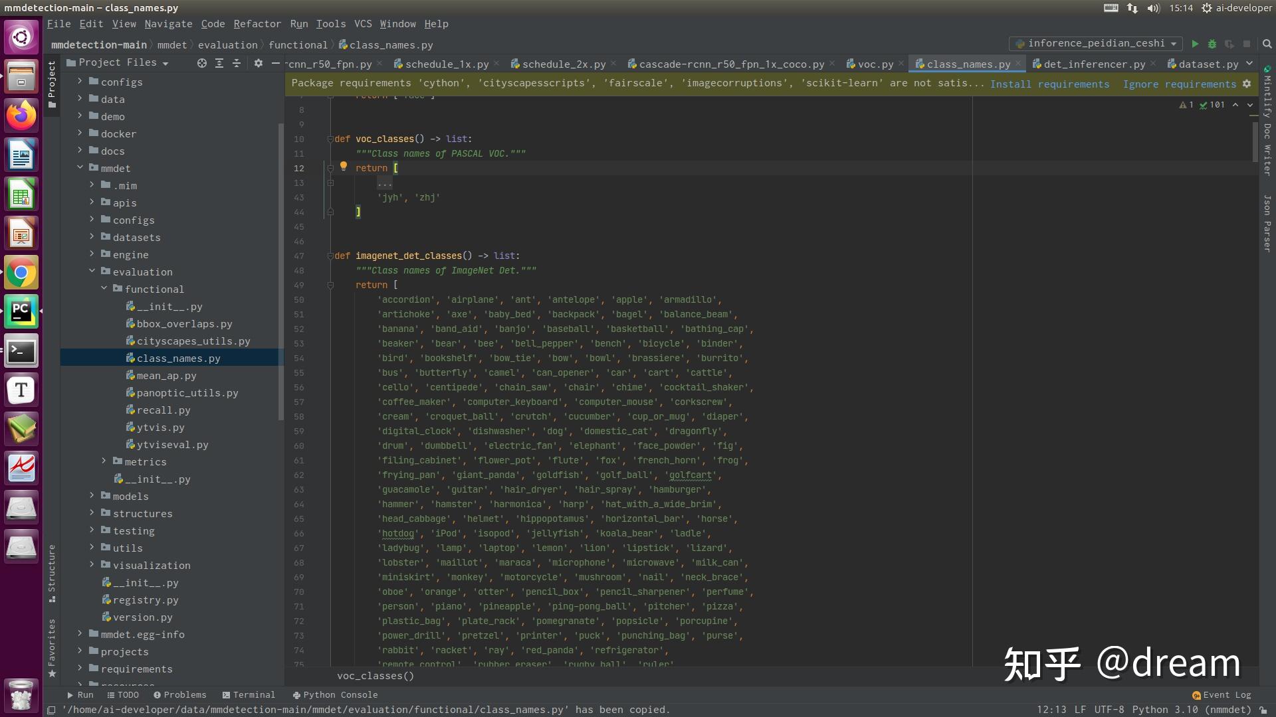Image resolution: width=1276 pixels, height=717 pixels.
Task: Click Collapse All icon in project panel
Action: click(x=237, y=63)
